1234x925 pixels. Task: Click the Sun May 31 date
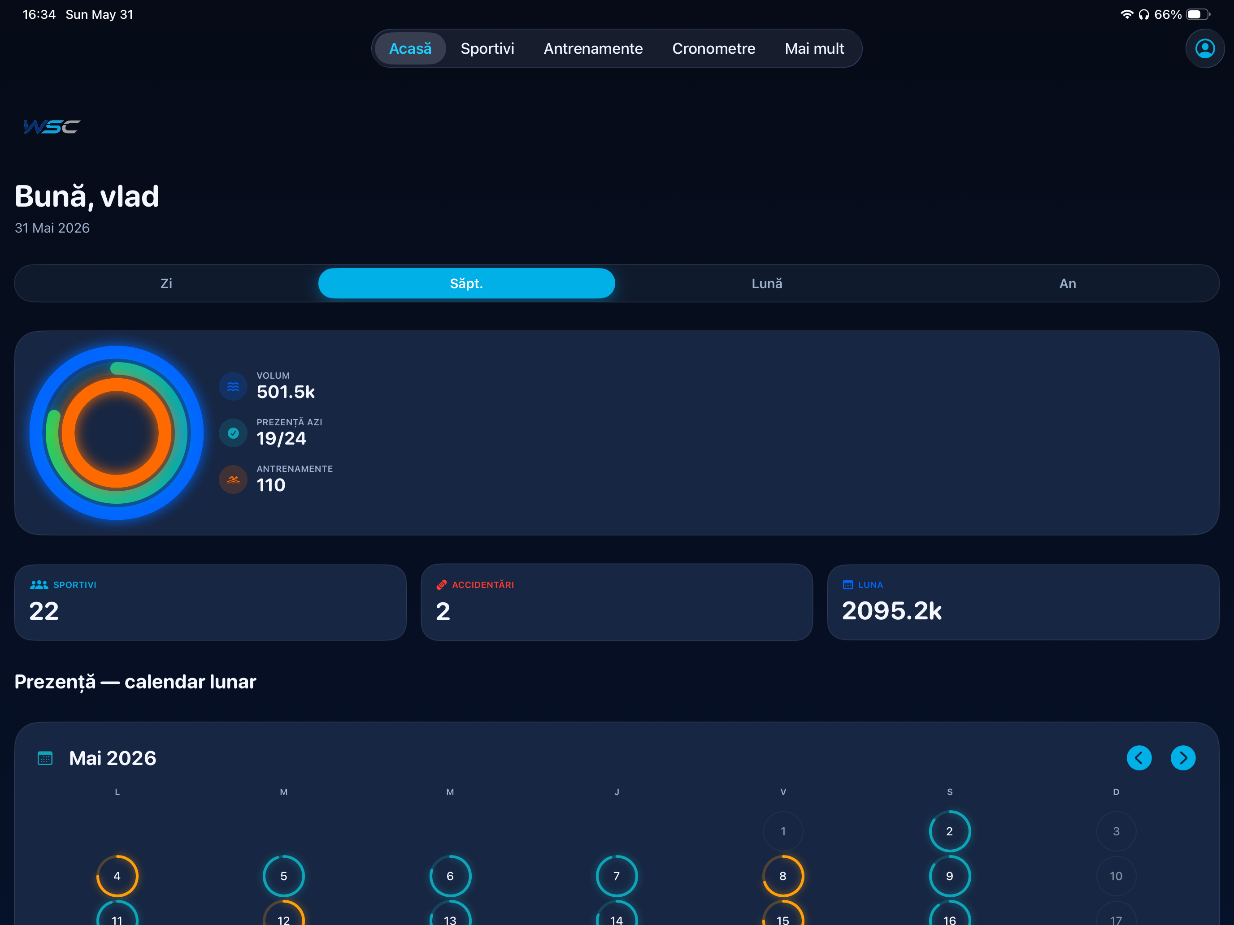(99, 14)
